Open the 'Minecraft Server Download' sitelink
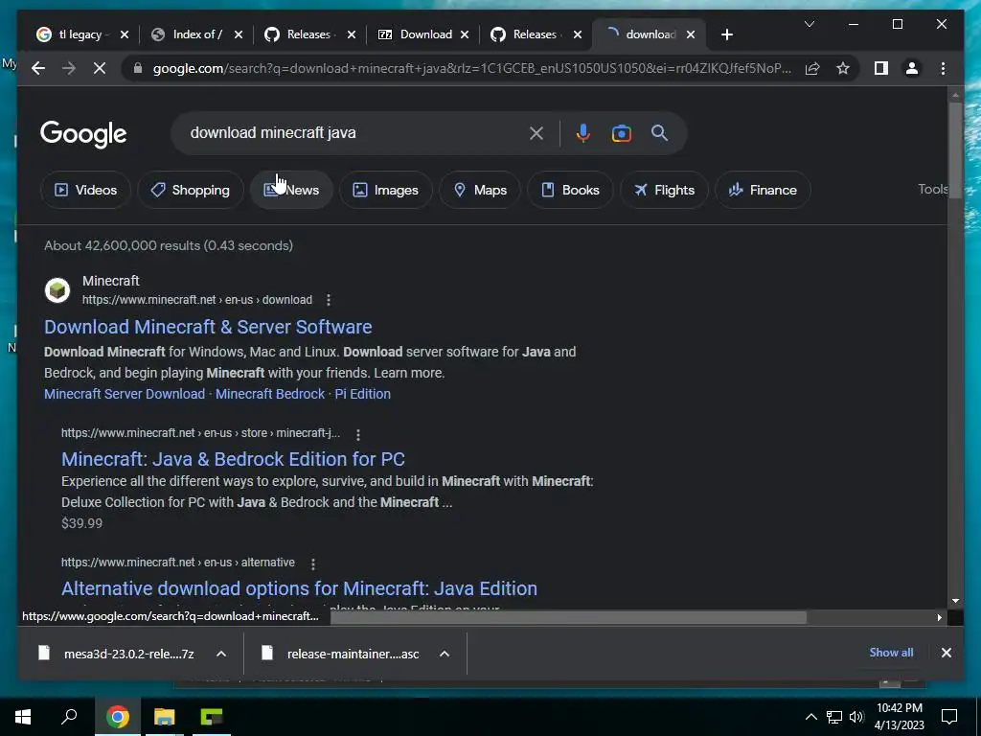 point(125,394)
